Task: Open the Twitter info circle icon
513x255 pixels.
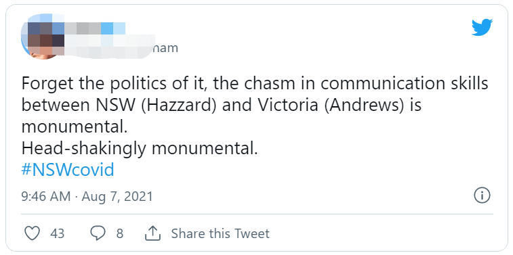Action: (482, 196)
